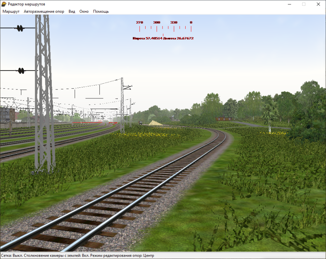Open the Окно menu
This screenshot has height=259, width=326.
pos(84,11)
